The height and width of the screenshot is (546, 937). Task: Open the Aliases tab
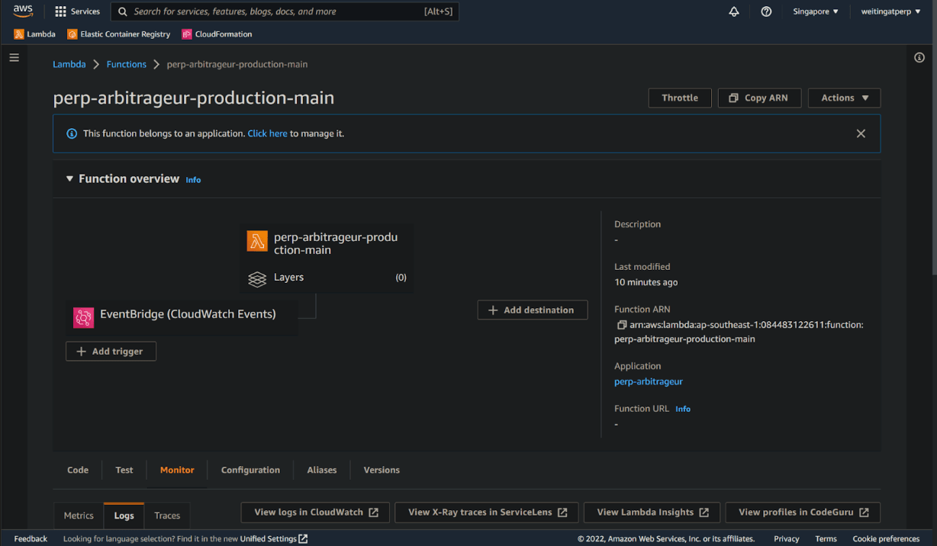pos(322,470)
